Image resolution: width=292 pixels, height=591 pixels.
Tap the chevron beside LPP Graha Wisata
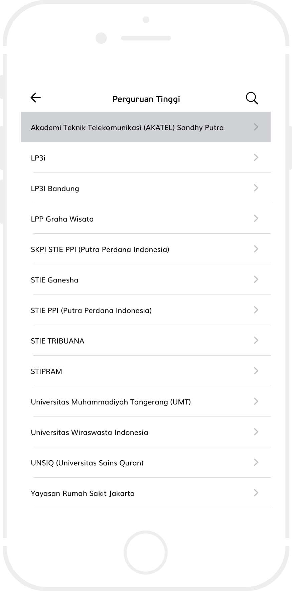[256, 218]
